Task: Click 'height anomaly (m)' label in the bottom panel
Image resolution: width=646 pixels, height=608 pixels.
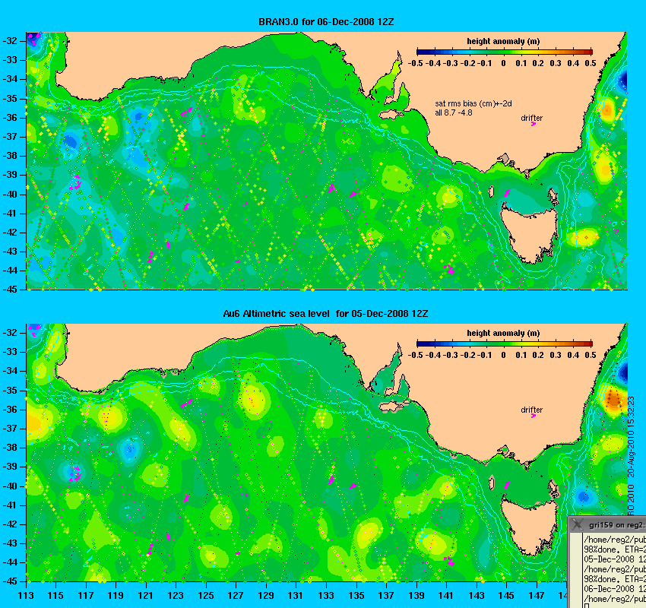Action: coord(503,333)
